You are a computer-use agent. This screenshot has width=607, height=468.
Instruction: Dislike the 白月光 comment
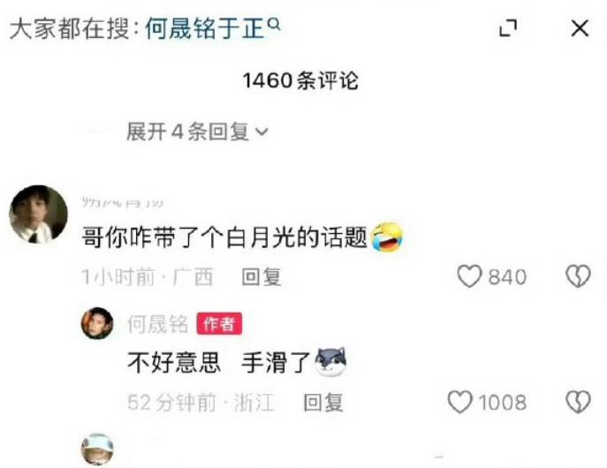click(578, 276)
